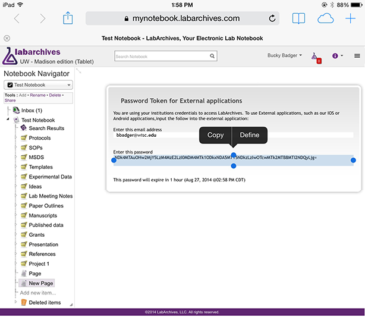Click the LabArchives flask logo

[10, 56]
